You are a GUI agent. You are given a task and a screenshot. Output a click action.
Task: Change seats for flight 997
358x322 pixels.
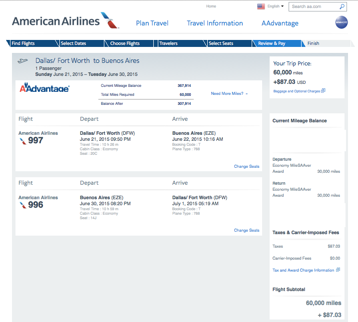(x=247, y=166)
